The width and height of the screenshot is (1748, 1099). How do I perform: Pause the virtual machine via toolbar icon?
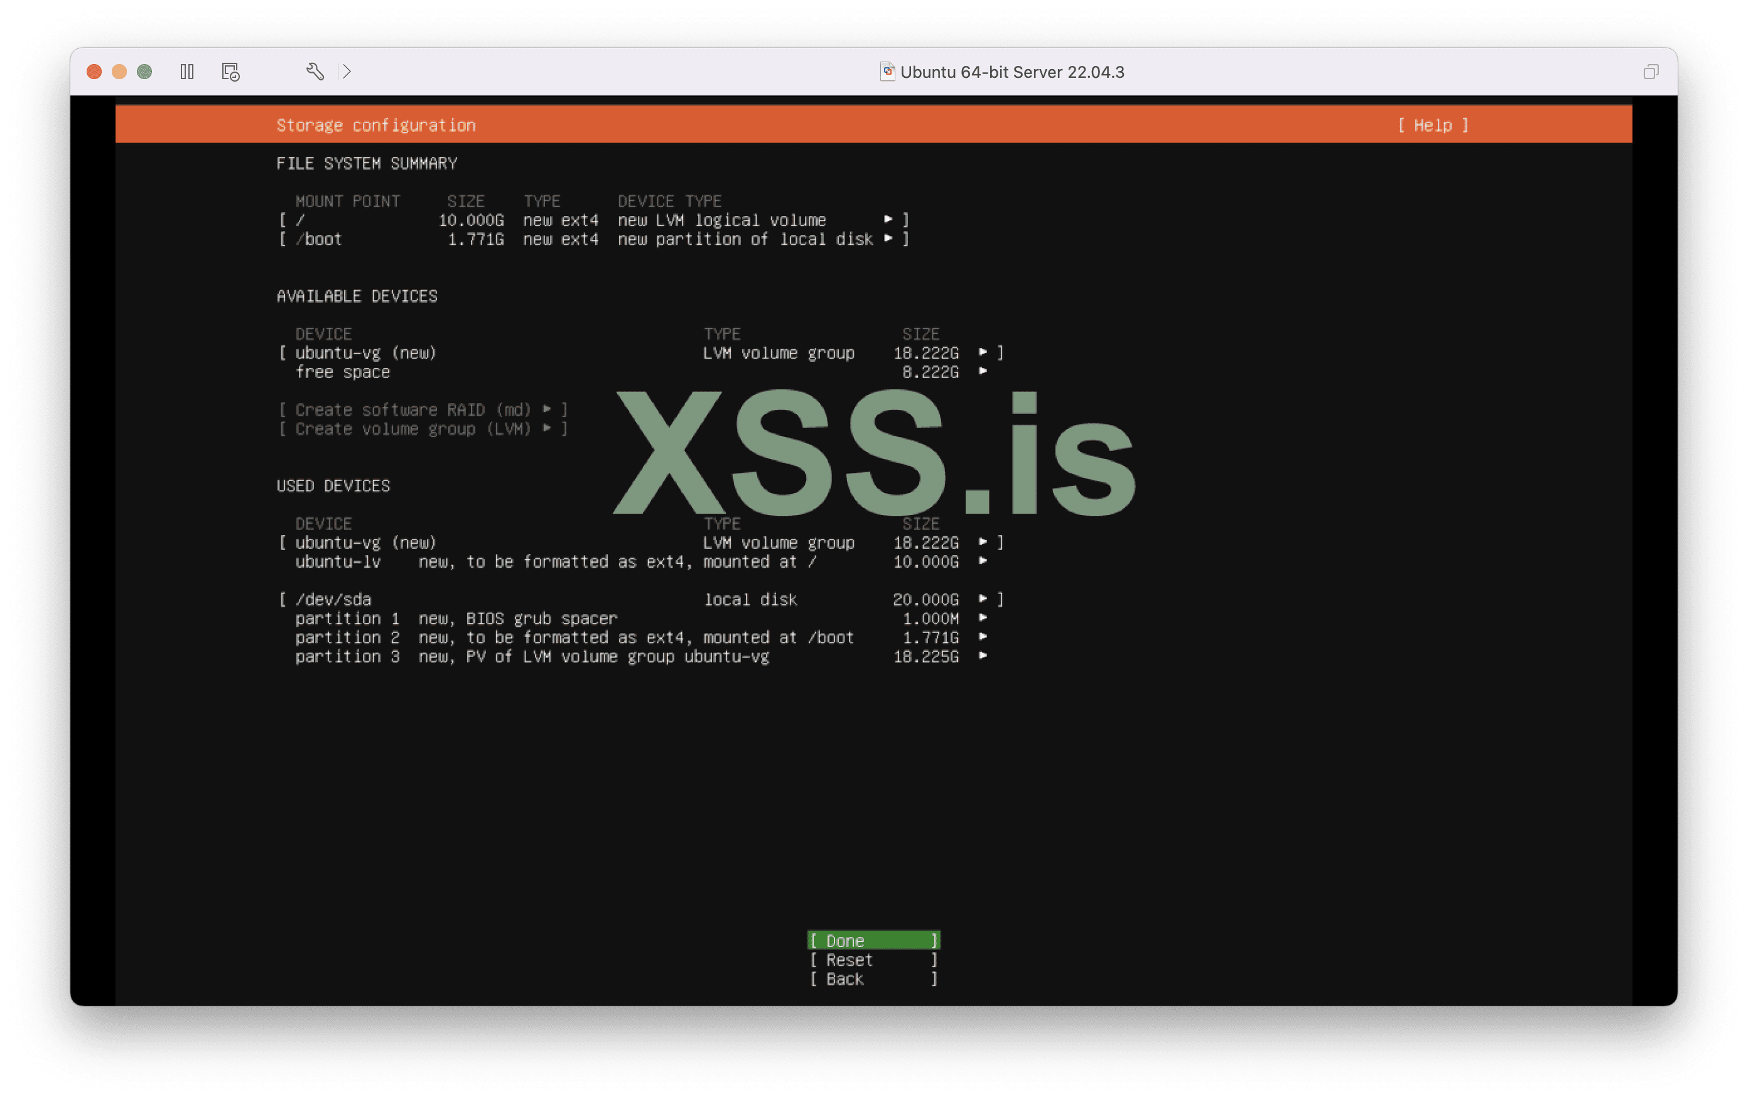[186, 72]
